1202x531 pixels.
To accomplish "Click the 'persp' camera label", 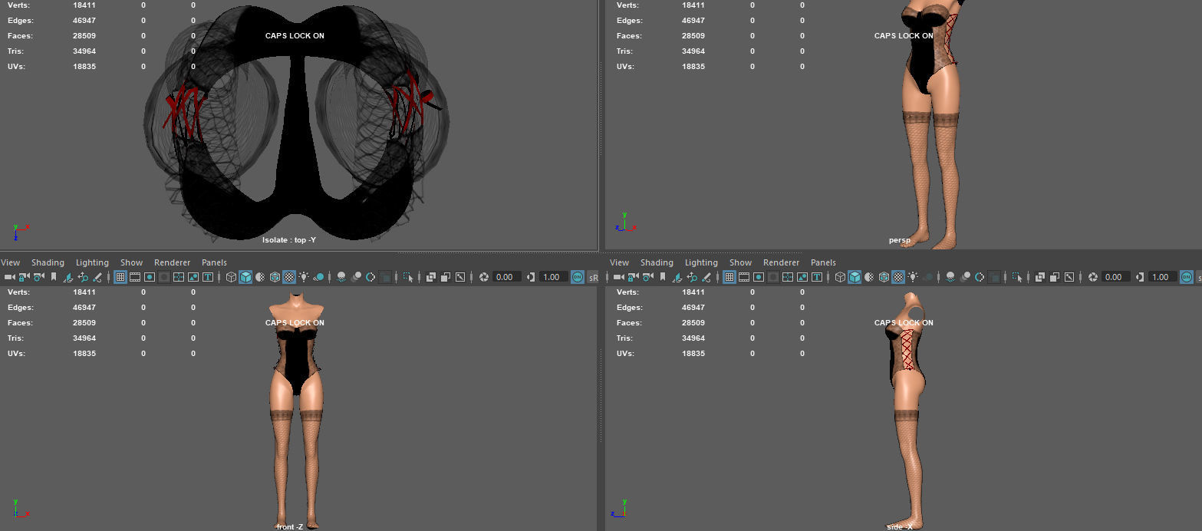I will (x=899, y=240).
